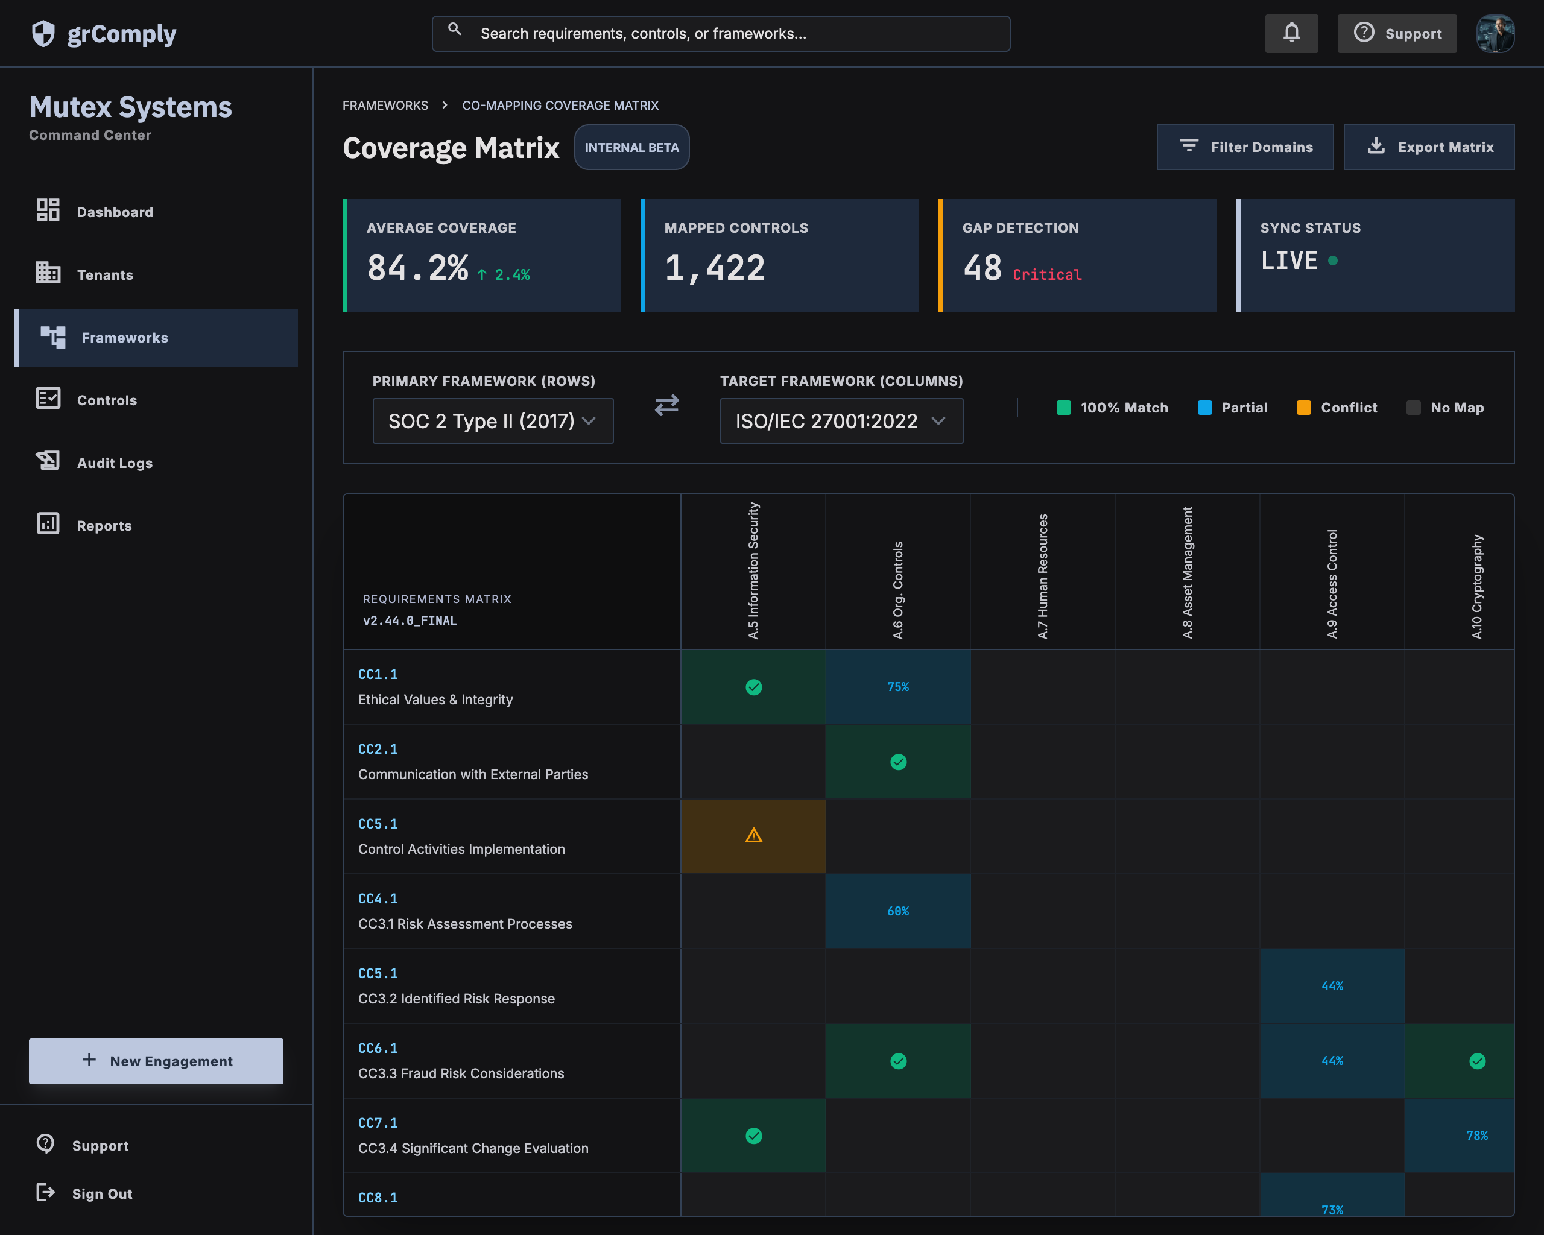Screen dimensions: 1544x1235
Task: Open Controls section
Action: [x=156, y=400]
